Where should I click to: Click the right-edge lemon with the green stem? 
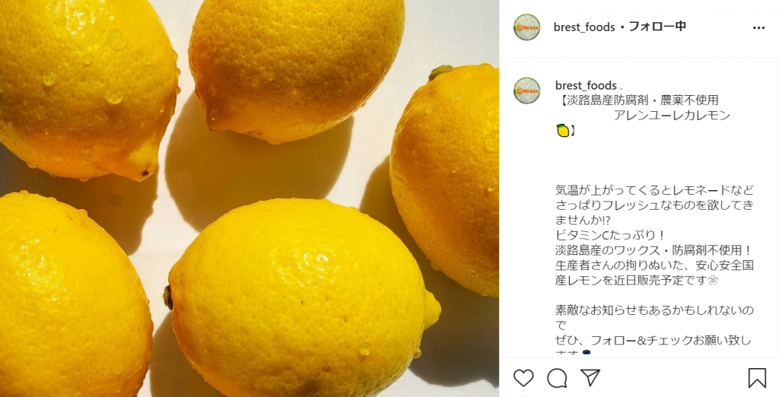click(x=446, y=180)
